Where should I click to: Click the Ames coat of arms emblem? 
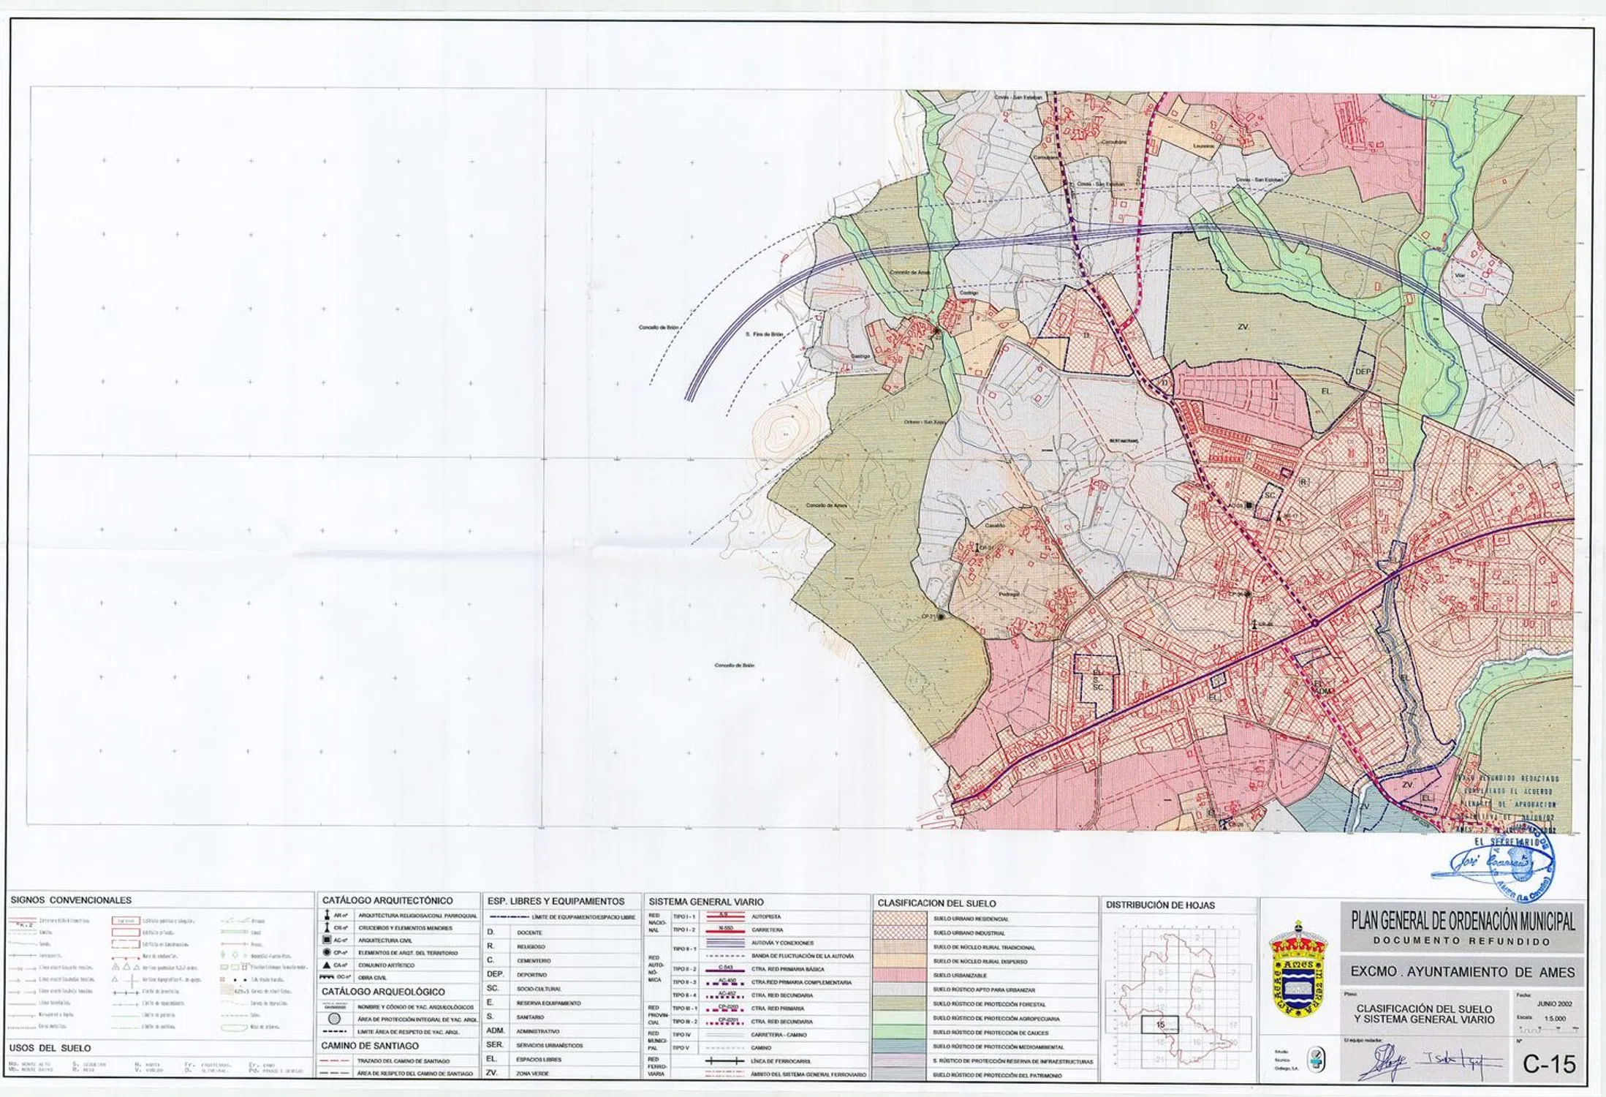tap(1298, 980)
